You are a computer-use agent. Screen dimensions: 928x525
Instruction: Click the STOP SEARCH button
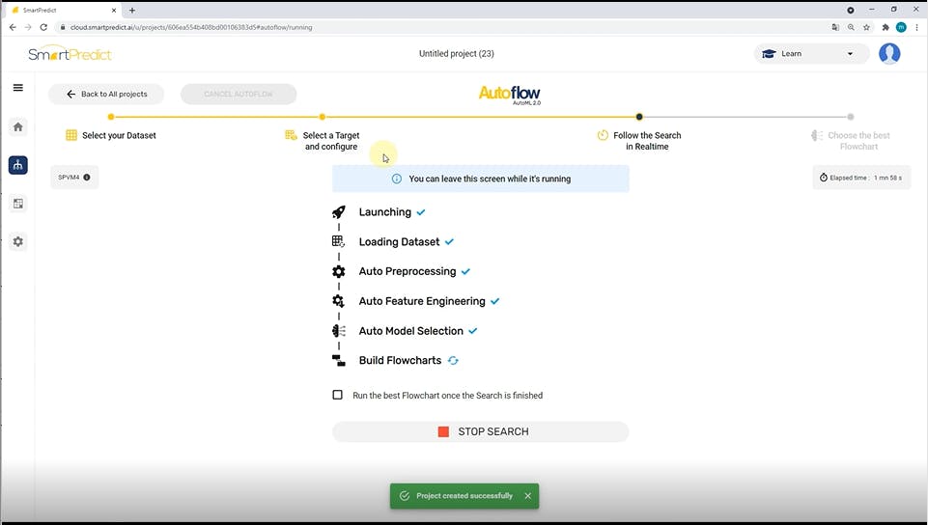[481, 431]
